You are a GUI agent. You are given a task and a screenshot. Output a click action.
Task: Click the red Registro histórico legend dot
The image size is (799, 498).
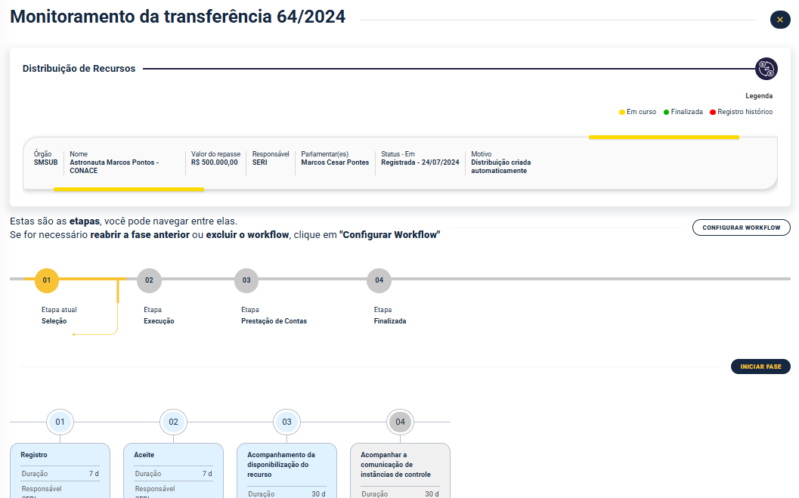[711, 111]
